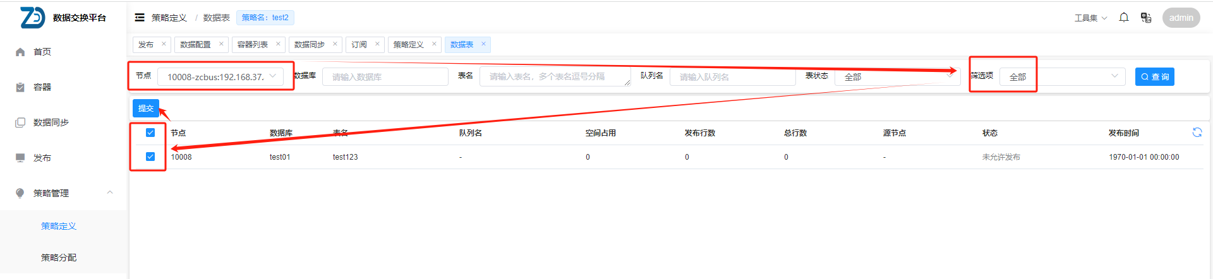
Task: Click the 查询 search button
Action: [x=1154, y=77]
